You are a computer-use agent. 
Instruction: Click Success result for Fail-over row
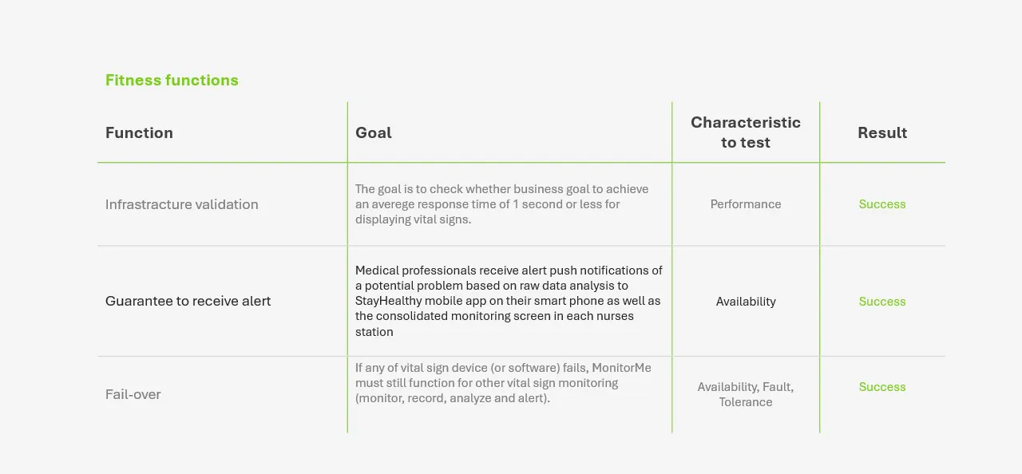click(x=882, y=387)
